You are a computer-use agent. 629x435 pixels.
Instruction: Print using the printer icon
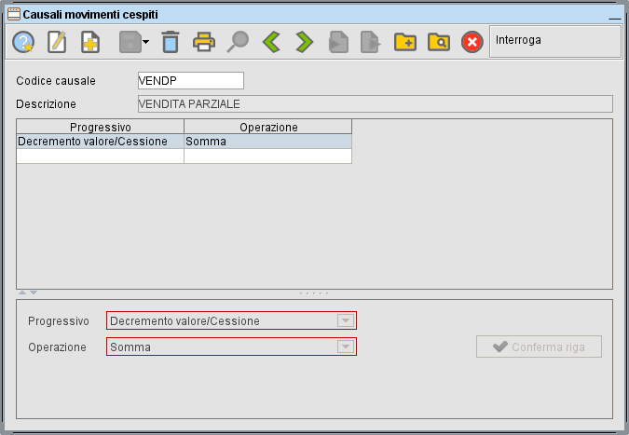click(x=204, y=42)
